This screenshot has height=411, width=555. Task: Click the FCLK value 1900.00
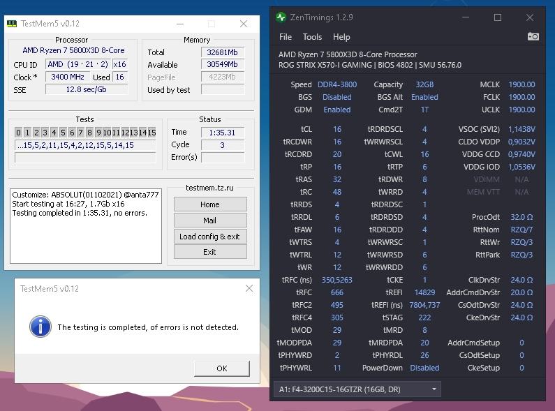(521, 97)
